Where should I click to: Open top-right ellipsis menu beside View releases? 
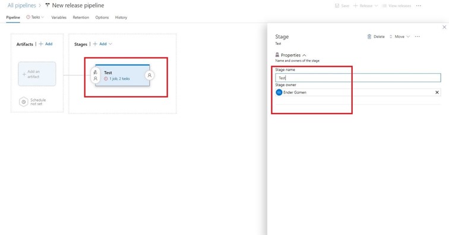419,6
